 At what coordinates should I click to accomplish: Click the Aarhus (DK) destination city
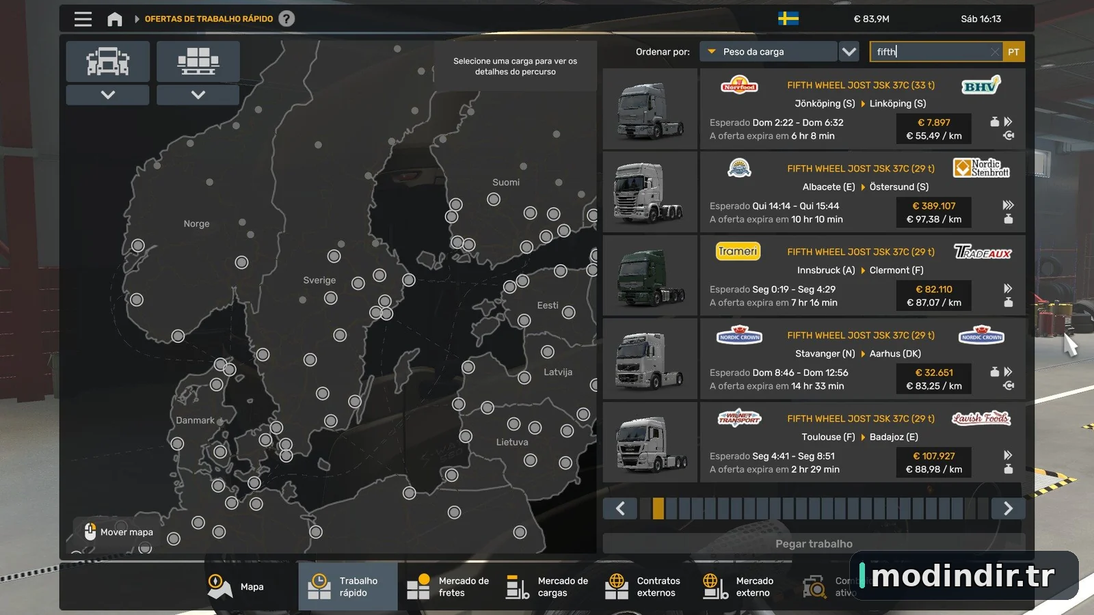tap(895, 353)
